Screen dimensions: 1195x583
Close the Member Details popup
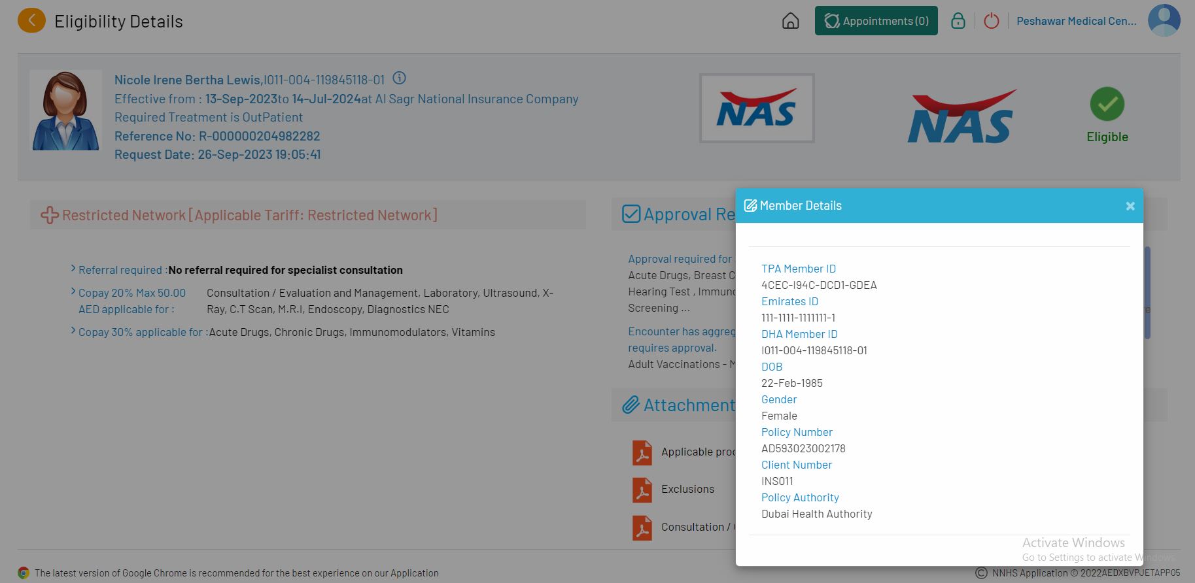click(x=1130, y=206)
